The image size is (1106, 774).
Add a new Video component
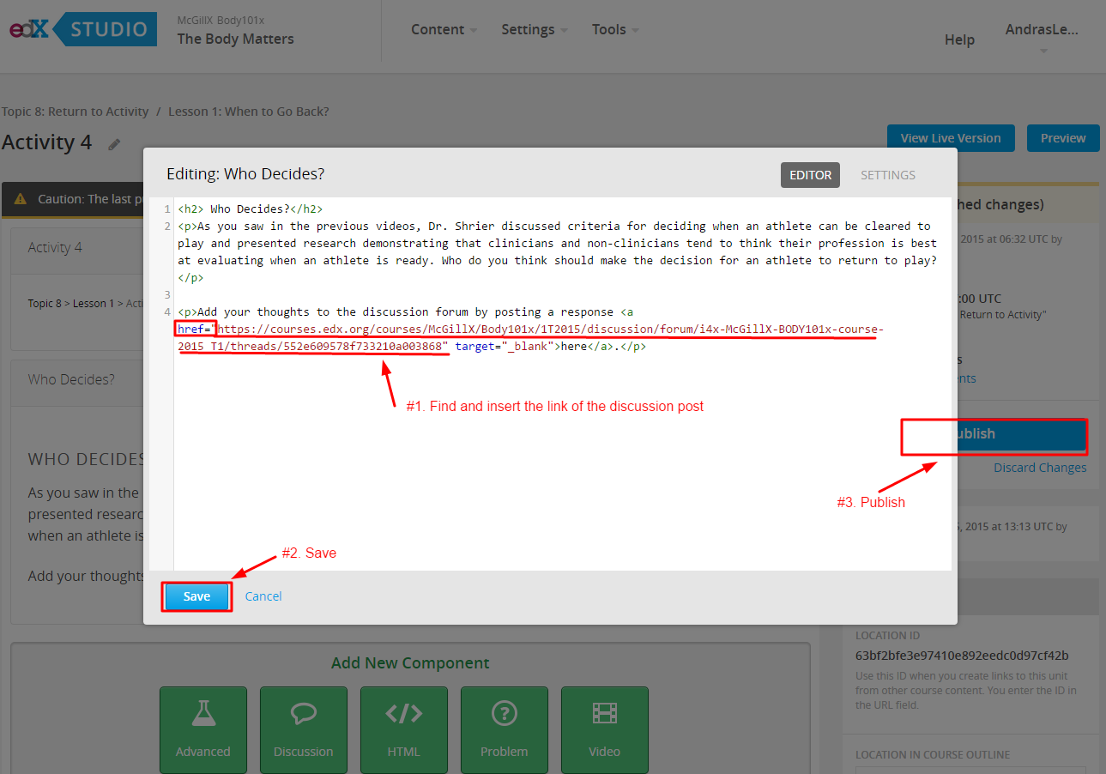(x=605, y=730)
